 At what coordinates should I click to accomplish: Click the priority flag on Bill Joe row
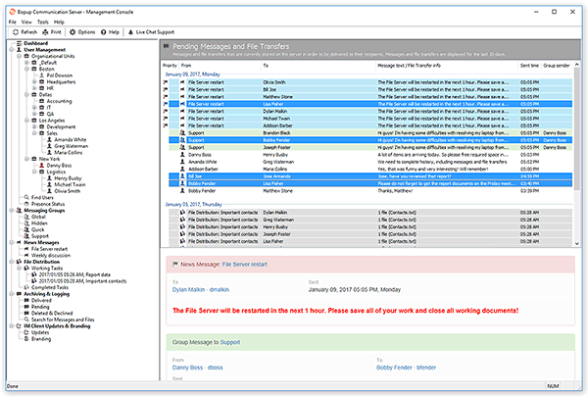166,89
